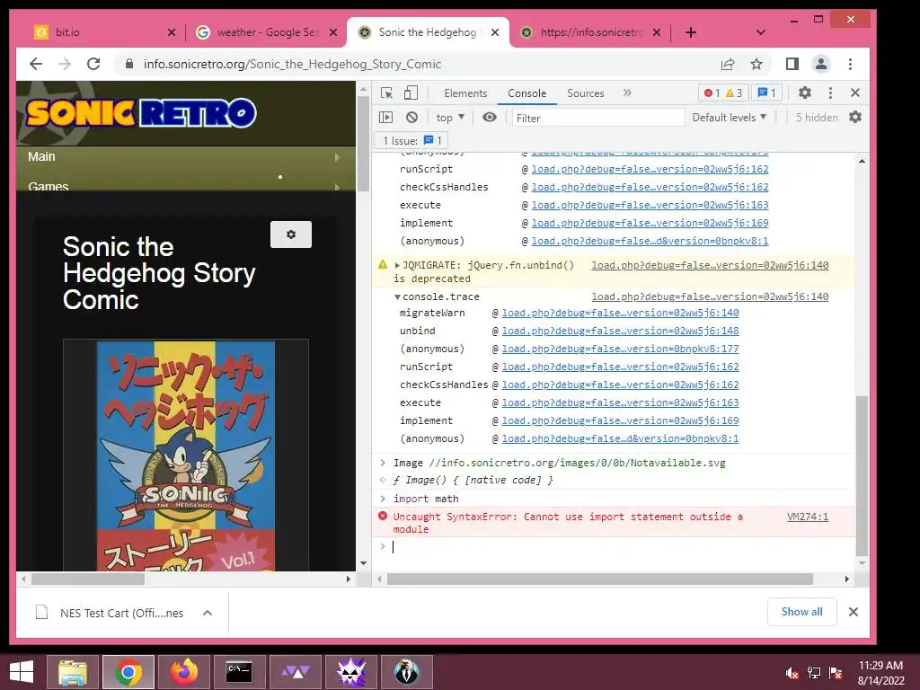Open the unbind source link
The image size is (920, 690).
[x=620, y=331]
